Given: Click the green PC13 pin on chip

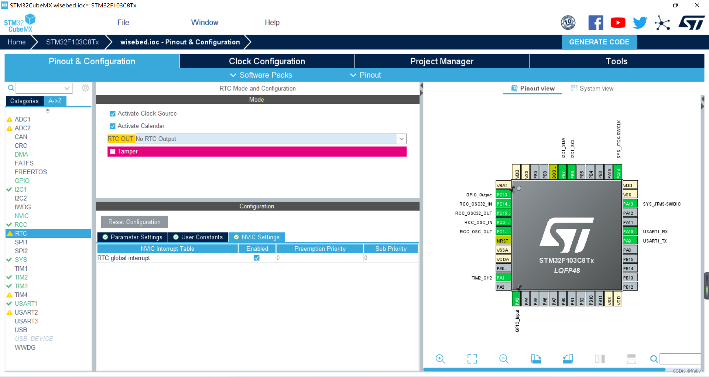Looking at the screenshot, I should tap(503, 195).
